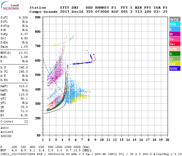Select the SSW light pink legend swatch
The width and height of the screenshot is (182, 156).
click(x=175, y=49)
